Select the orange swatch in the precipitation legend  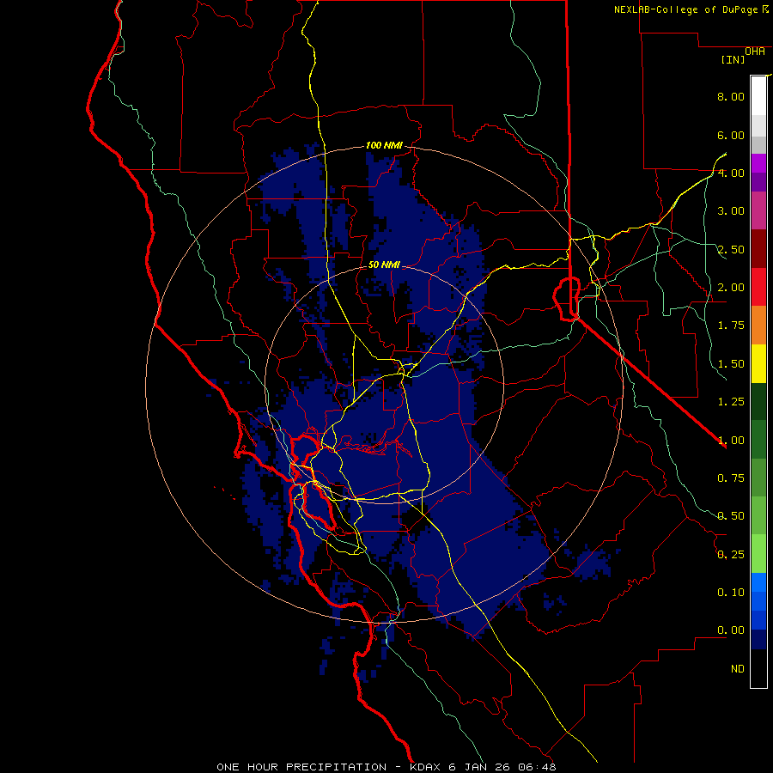758,325
